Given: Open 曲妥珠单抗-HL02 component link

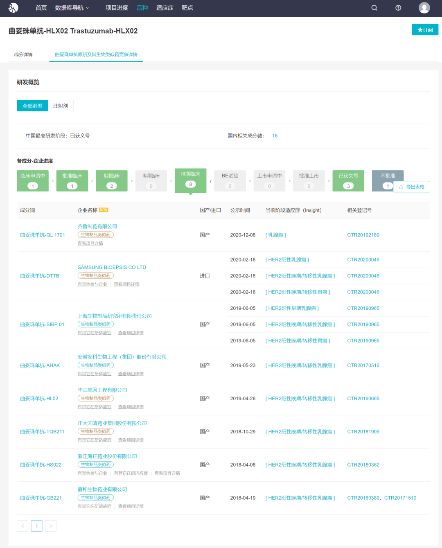Looking at the screenshot, I should 39,399.
